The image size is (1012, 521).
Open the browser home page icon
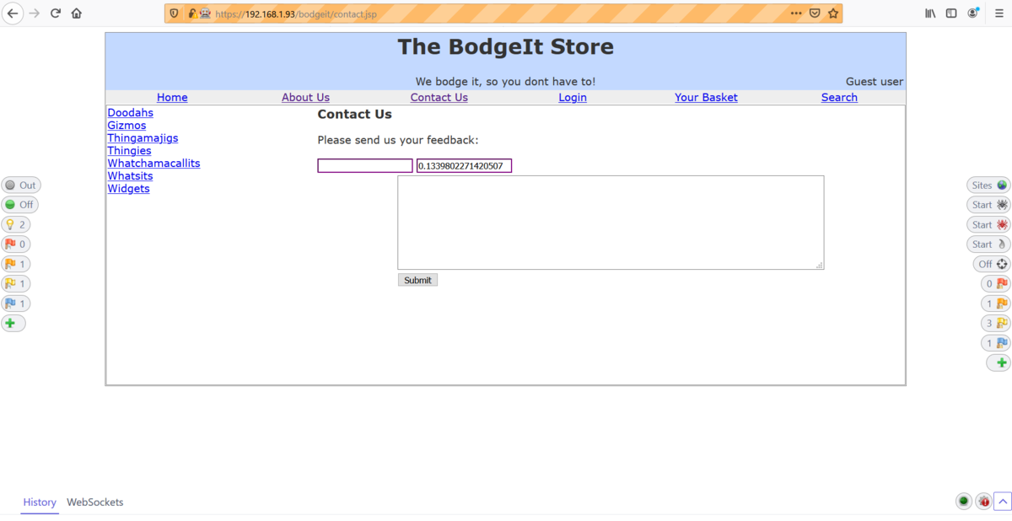pyautogui.click(x=77, y=13)
